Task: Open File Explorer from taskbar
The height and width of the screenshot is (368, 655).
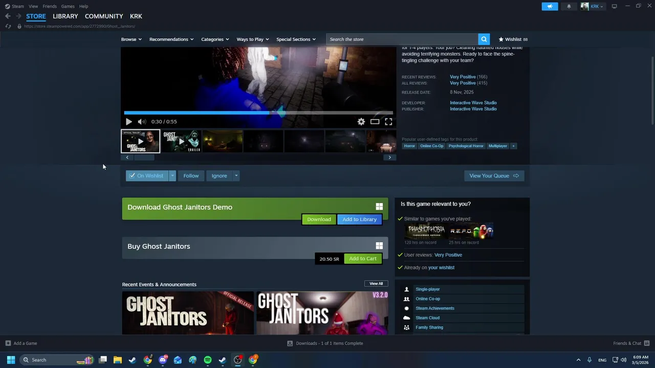Action: (117, 360)
